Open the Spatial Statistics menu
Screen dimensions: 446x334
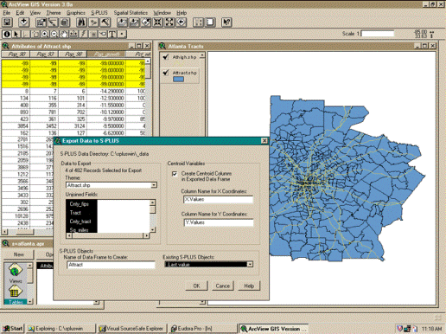(x=131, y=13)
